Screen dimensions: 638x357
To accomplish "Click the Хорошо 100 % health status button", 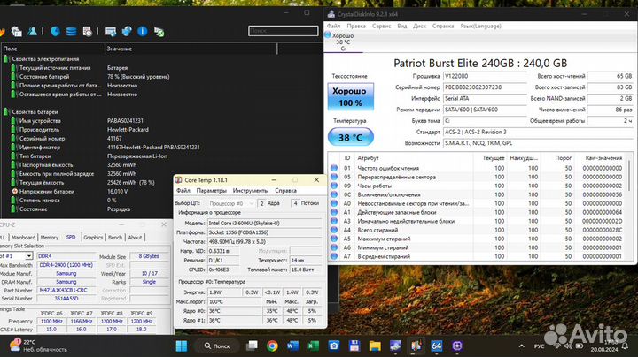I will pyautogui.click(x=350, y=96).
